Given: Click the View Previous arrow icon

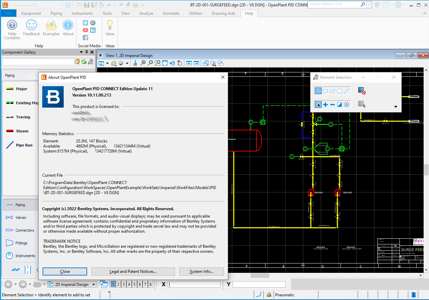Looking at the screenshot, I should coord(189,63).
